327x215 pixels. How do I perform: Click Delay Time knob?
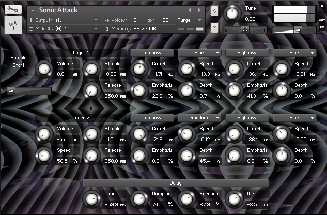click(91, 199)
